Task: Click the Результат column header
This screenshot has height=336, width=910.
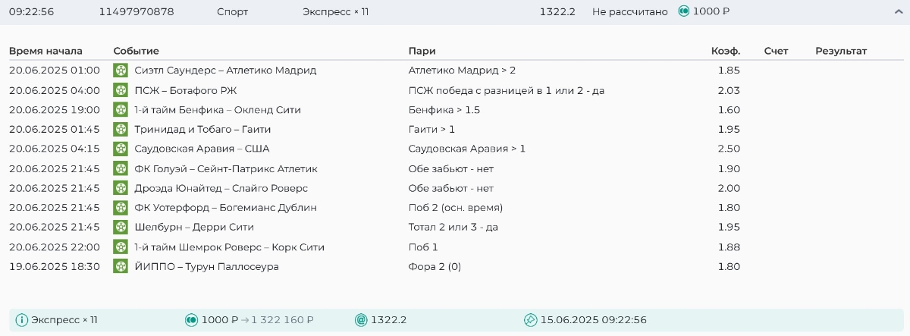Action: pyautogui.click(x=840, y=51)
